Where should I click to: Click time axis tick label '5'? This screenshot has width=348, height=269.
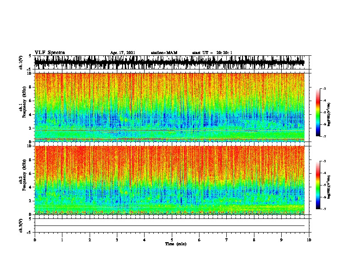pyautogui.click(x=172, y=240)
